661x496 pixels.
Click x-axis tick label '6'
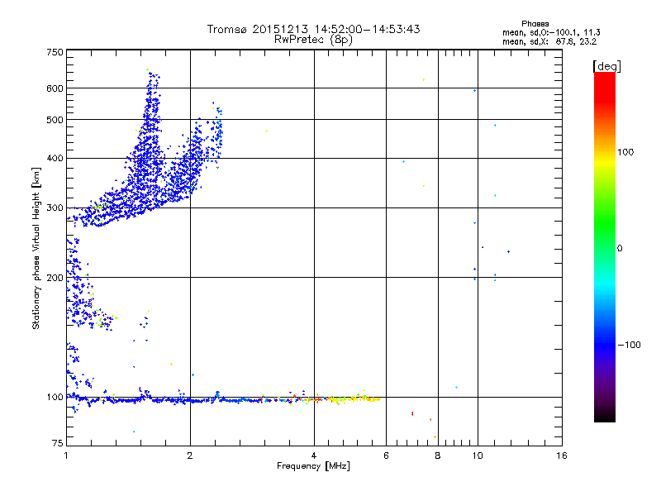point(386,455)
